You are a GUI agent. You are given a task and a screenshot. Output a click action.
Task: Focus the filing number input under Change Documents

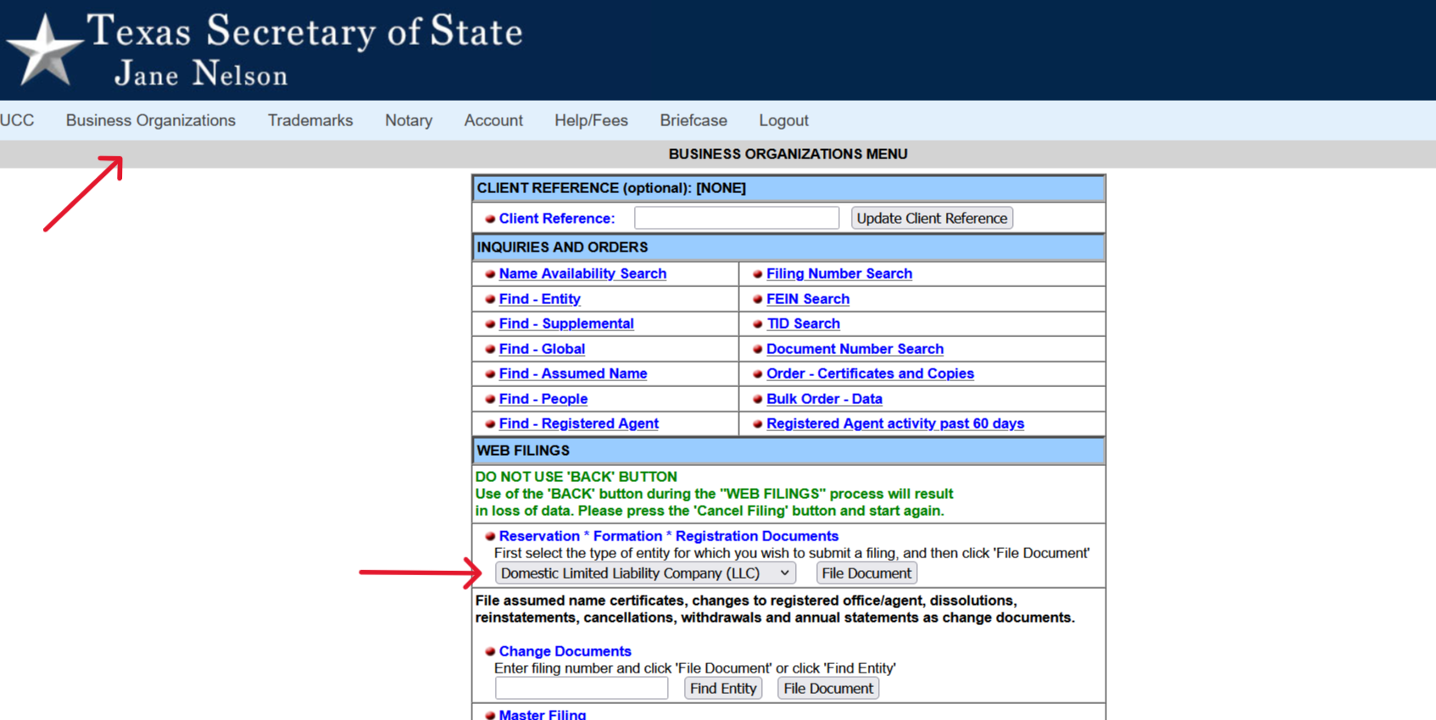tap(582, 689)
